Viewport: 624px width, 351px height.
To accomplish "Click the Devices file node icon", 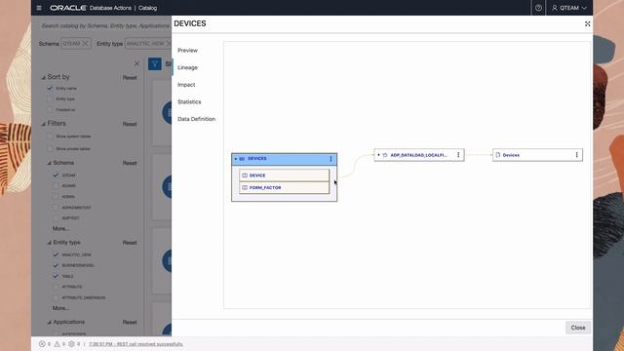I will tap(498, 155).
